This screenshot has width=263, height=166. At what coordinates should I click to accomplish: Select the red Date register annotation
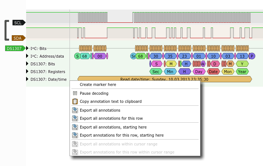[213, 72]
